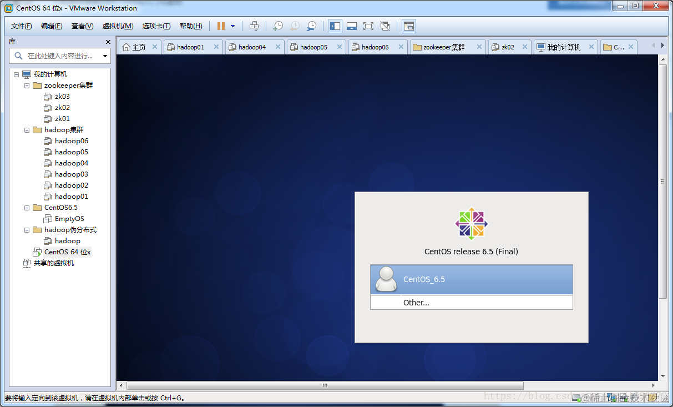Toggle the library sidebar view
This screenshot has width=673, height=407.
[335, 26]
